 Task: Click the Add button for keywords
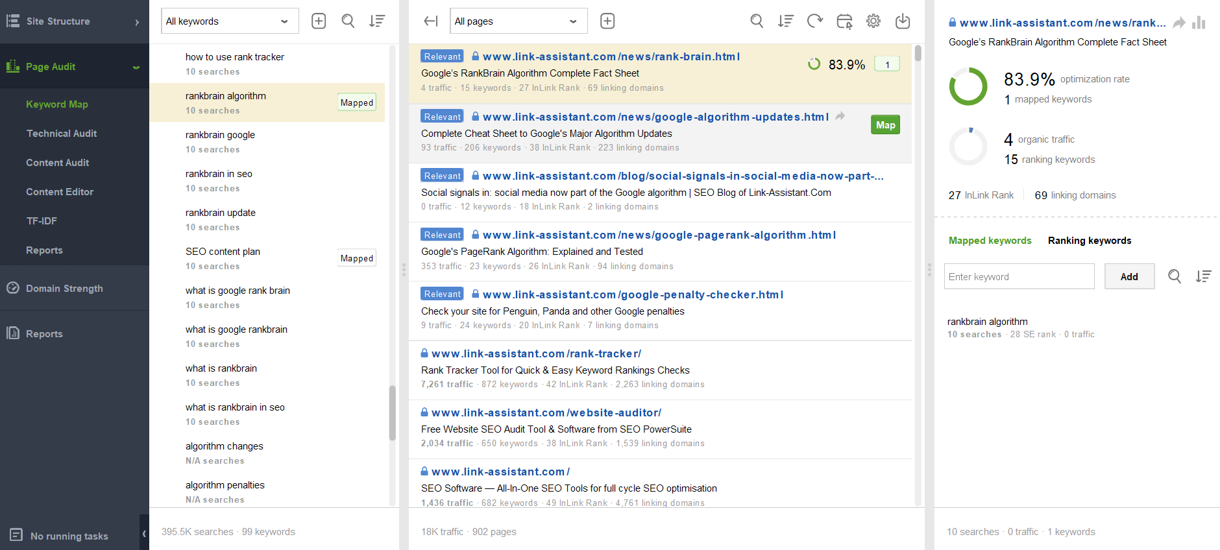(1129, 276)
